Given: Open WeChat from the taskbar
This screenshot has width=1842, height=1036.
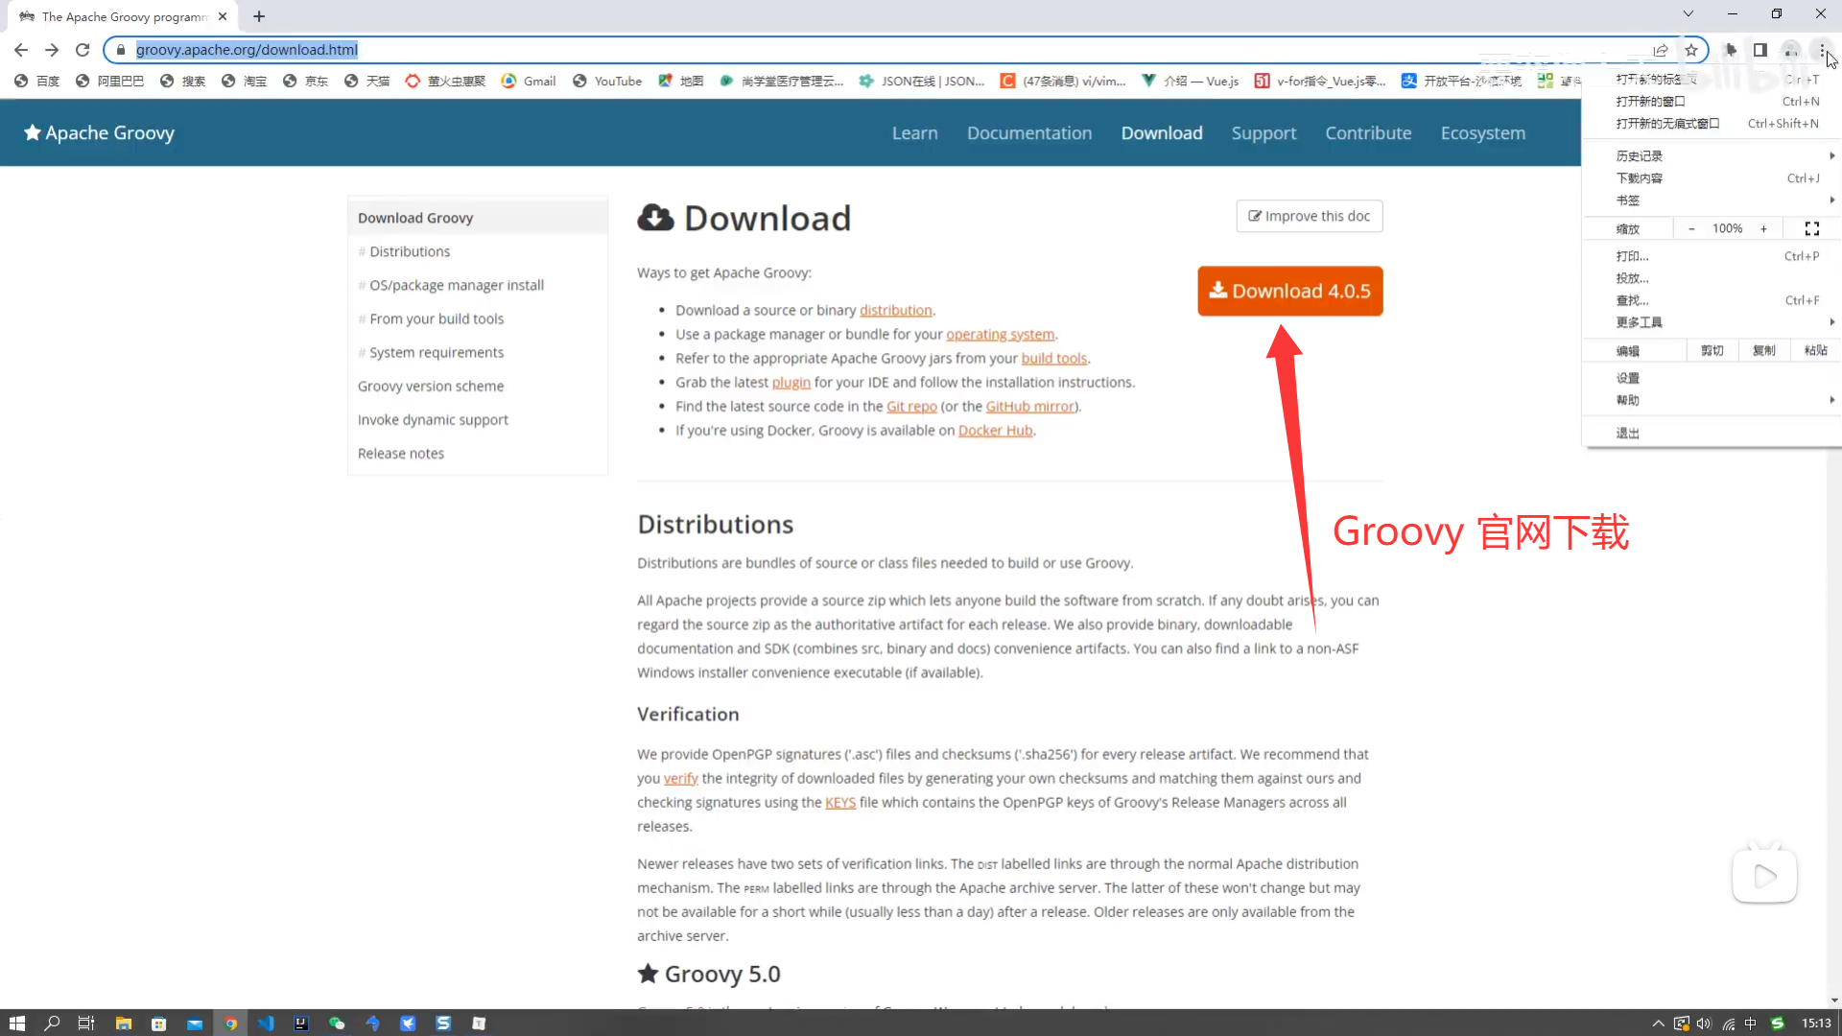Looking at the screenshot, I should pos(337,1024).
